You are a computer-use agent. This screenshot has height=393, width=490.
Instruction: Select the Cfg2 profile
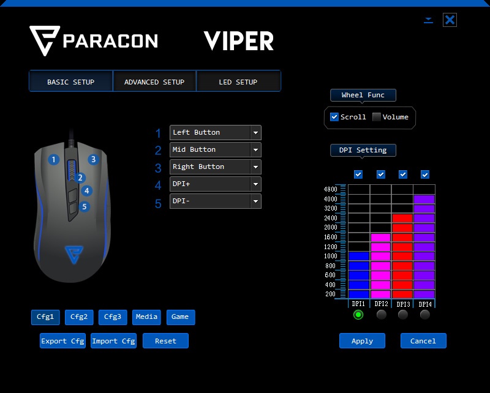[79, 317]
